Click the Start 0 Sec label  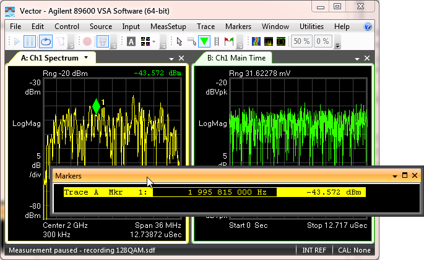pyautogui.click(x=248, y=225)
